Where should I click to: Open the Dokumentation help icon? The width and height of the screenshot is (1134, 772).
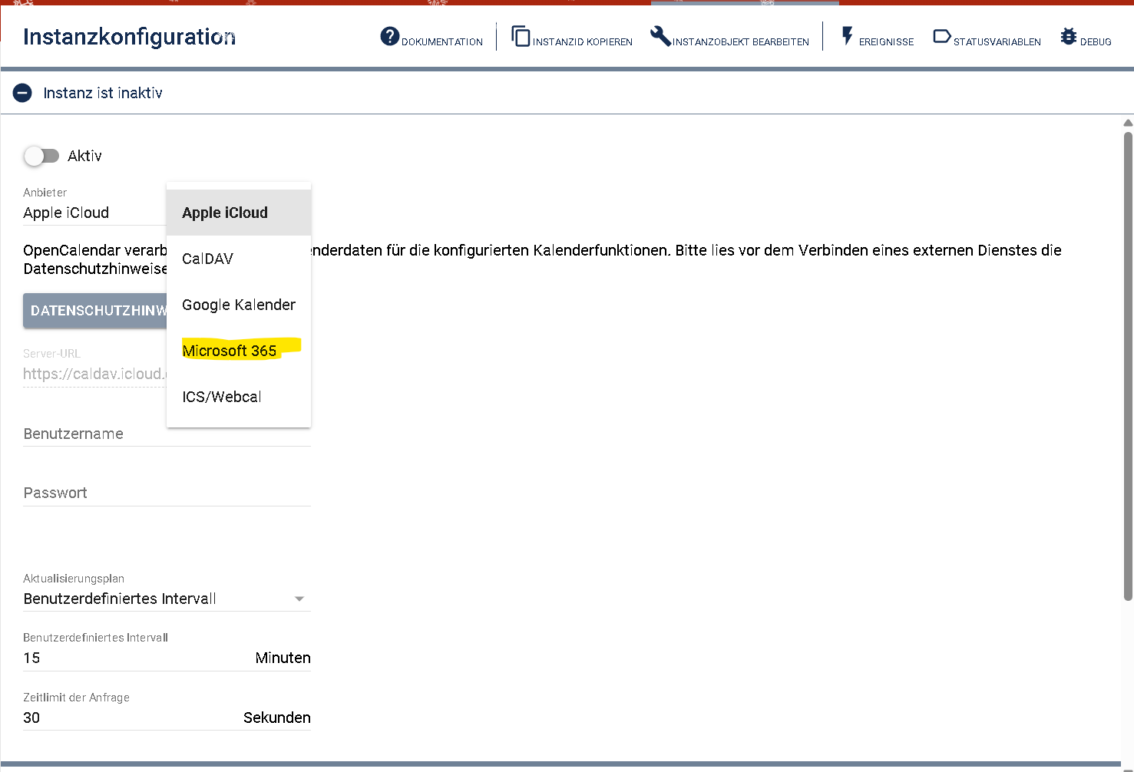(390, 36)
